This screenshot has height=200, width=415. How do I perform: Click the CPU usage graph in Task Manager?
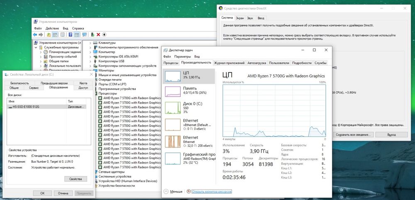tap(274, 111)
